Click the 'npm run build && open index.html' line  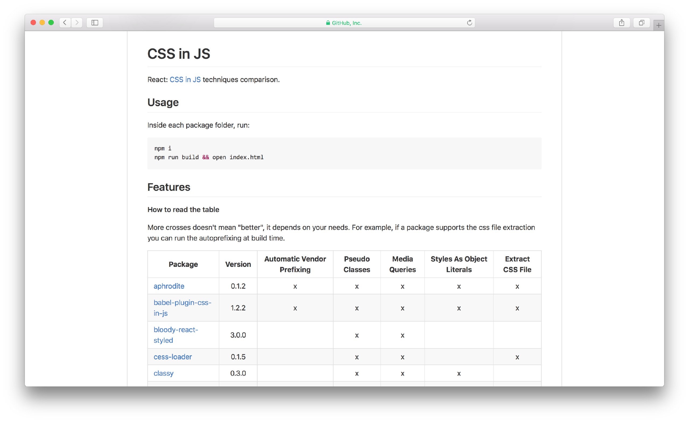tap(209, 157)
